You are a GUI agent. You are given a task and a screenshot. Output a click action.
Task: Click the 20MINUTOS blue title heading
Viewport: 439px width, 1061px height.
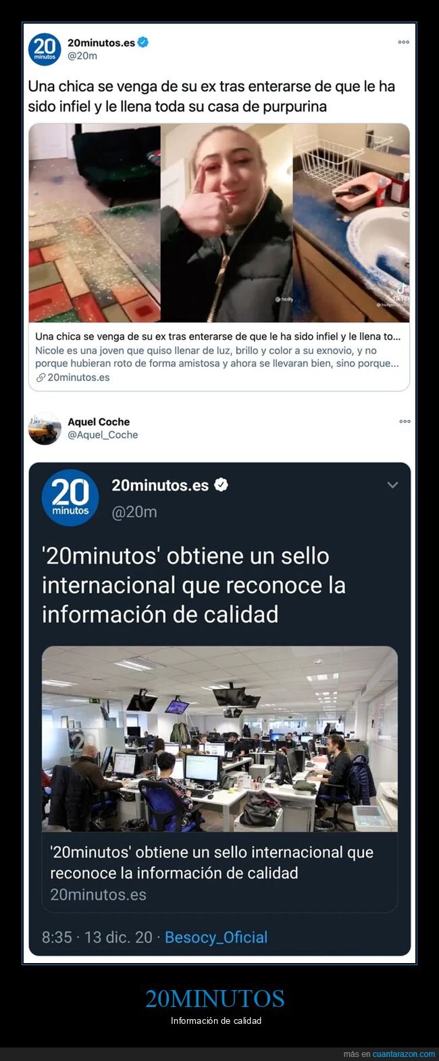(x=215, y=998)
